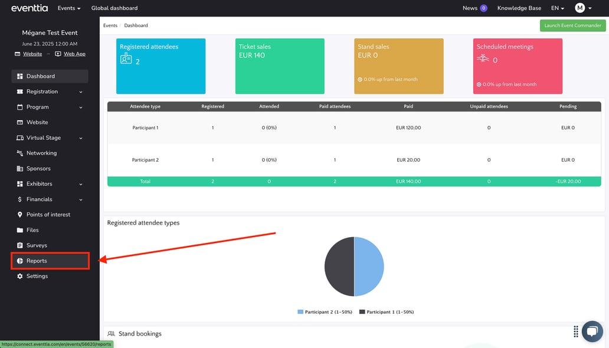This screenshot has height=348, width=609.
Task: Expand the Virtual Stage submenu chevron
Action: click(81, 138)
